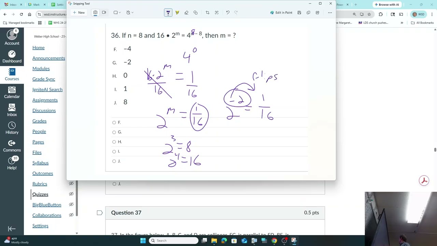Open course Announcements
Screen dimensions: 437x246
pos(48,58)
